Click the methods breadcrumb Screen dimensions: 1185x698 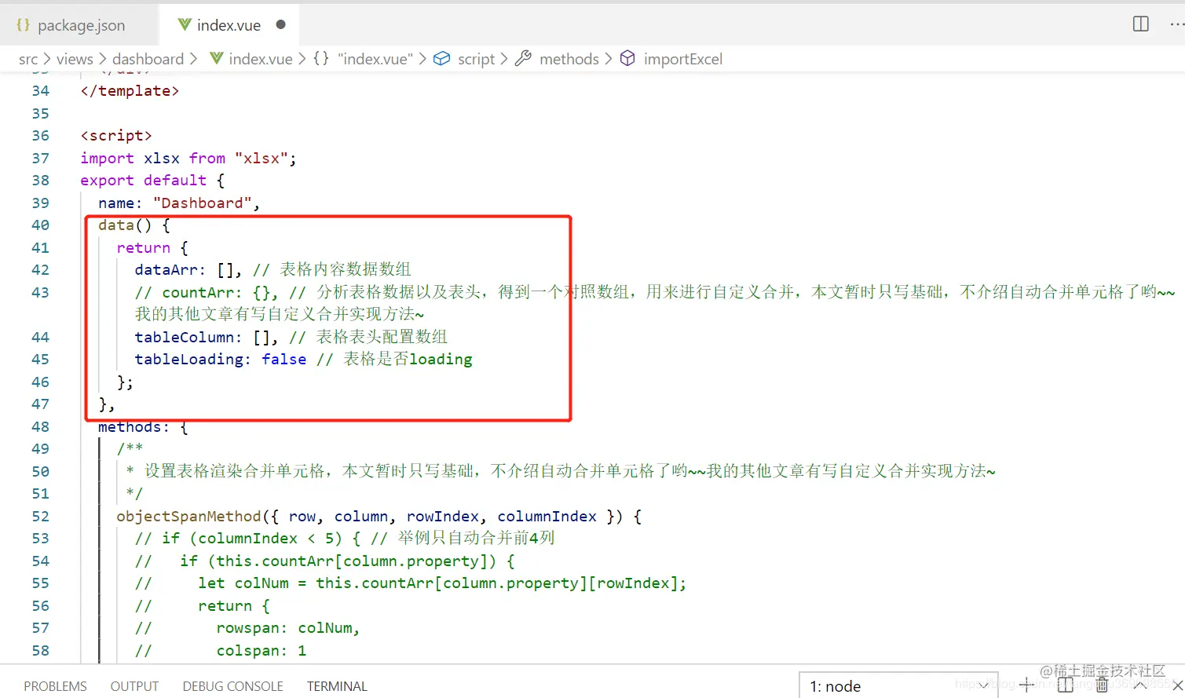tap(569, 59)
